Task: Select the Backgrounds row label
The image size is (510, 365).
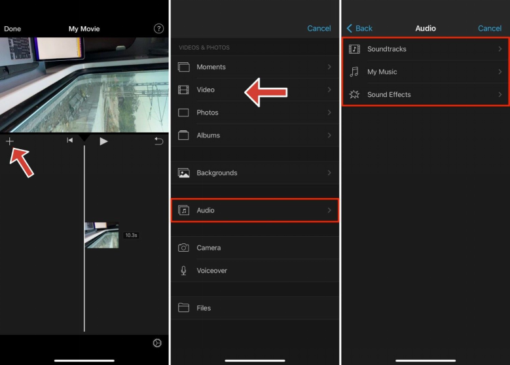Action: [217, 173]
